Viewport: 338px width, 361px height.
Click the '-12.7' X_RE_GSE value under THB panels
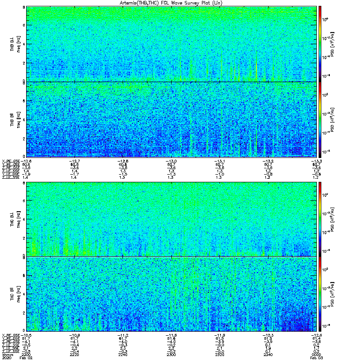[74, 161]
